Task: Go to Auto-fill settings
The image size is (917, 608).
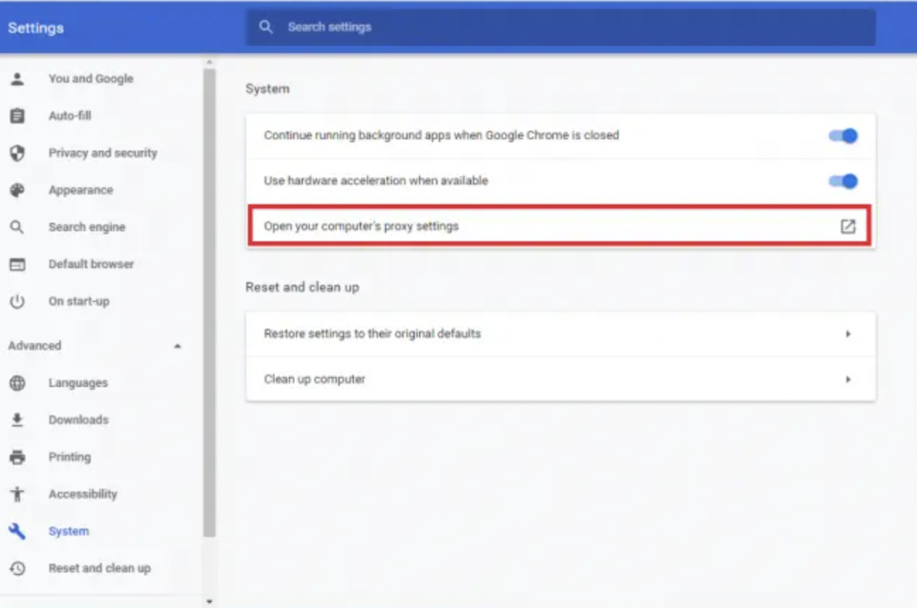Action: [70, 116]
